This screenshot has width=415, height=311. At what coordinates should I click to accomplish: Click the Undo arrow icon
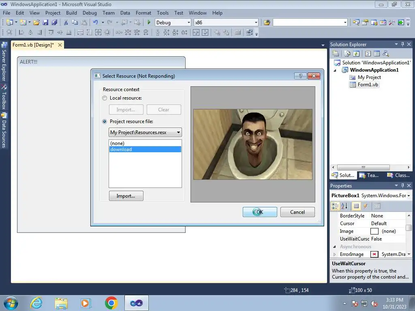coord(96,23)
